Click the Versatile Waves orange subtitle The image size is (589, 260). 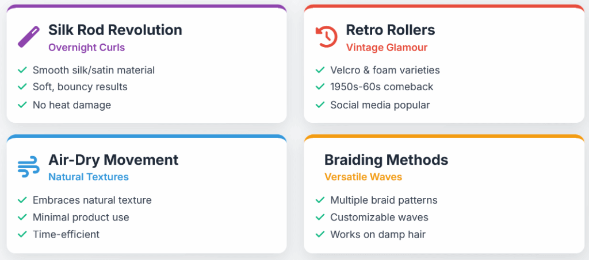[x=364, y=177]
